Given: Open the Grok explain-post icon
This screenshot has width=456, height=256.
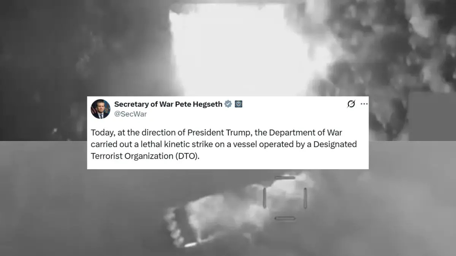Looking at the screenshot, I should (x=351, y=104).
